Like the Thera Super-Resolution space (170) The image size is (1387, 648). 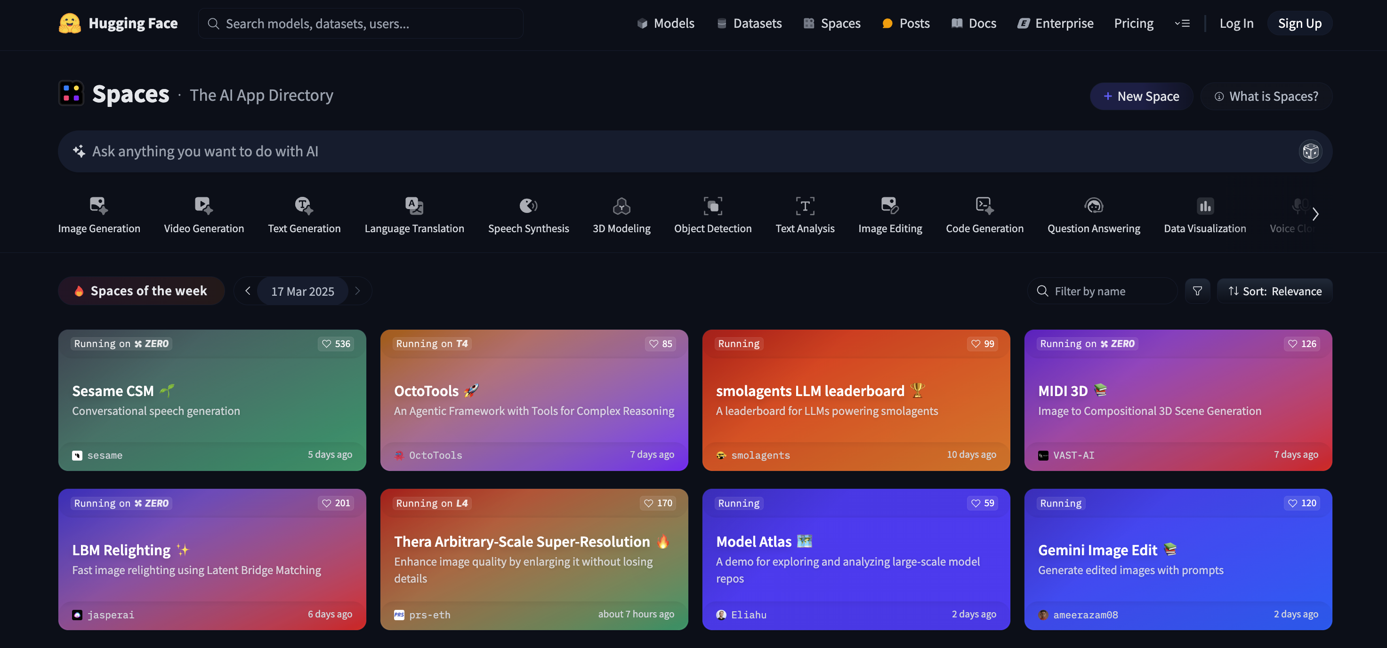click(x=658, y=502)
